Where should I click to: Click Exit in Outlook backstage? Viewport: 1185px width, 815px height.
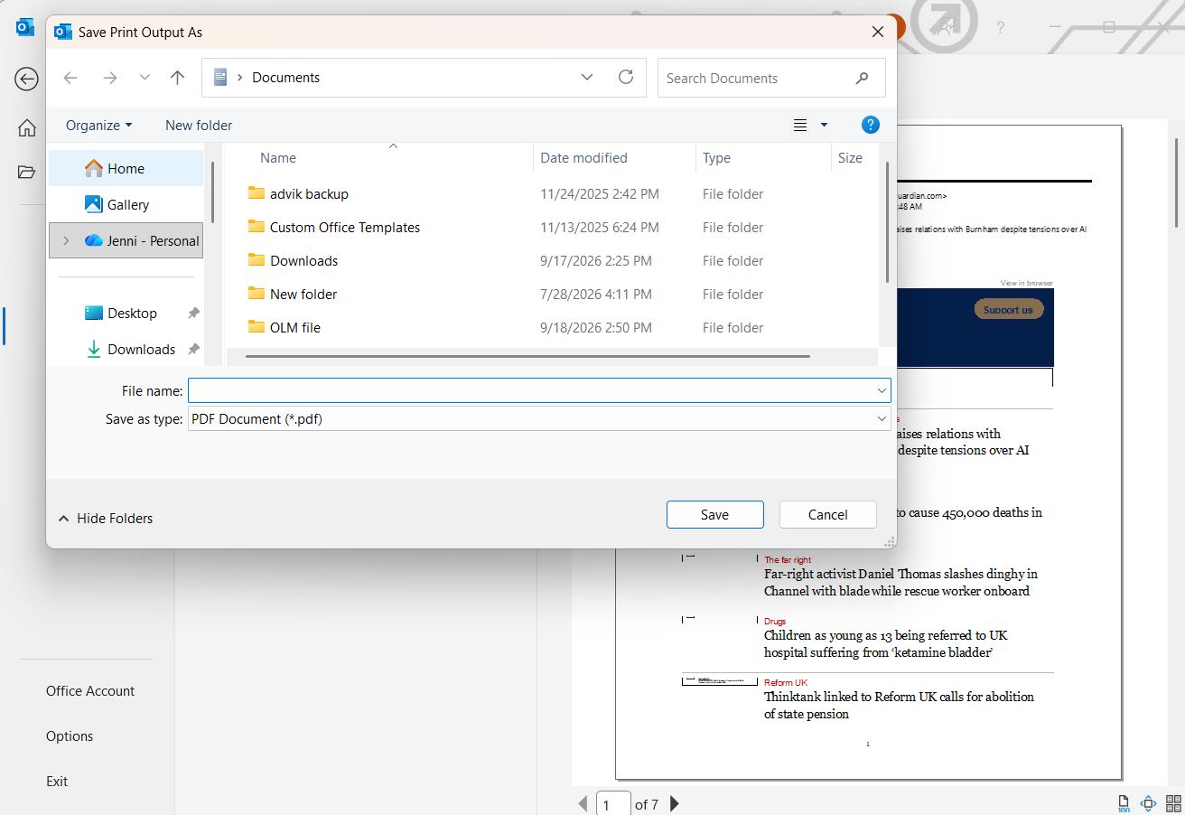57,782
